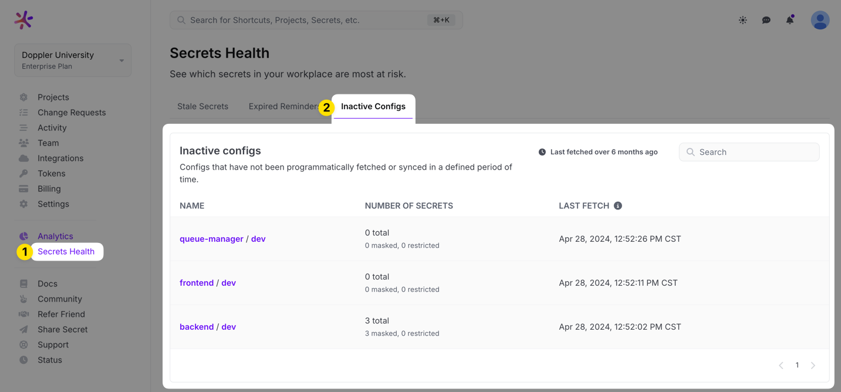This screenshot has height=392, width=841.
Task: Open the dev config of queue-manager
Action: (258, 239)
